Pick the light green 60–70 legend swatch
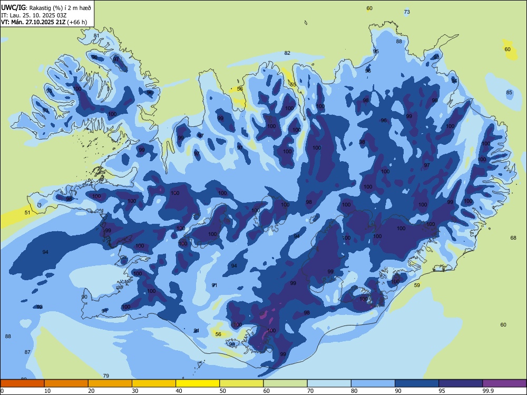The height and width of the screenshot is (395, 527). [285, 383]
